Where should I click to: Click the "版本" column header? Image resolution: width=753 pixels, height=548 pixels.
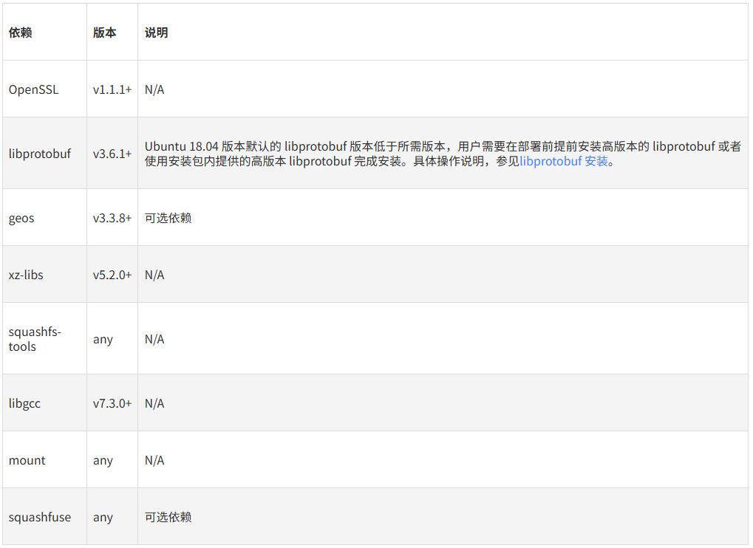(105, 32)
